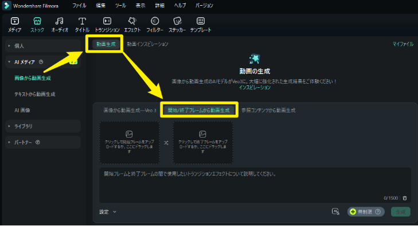Select 画像から動画生成—Veo 3 tab

130,110
